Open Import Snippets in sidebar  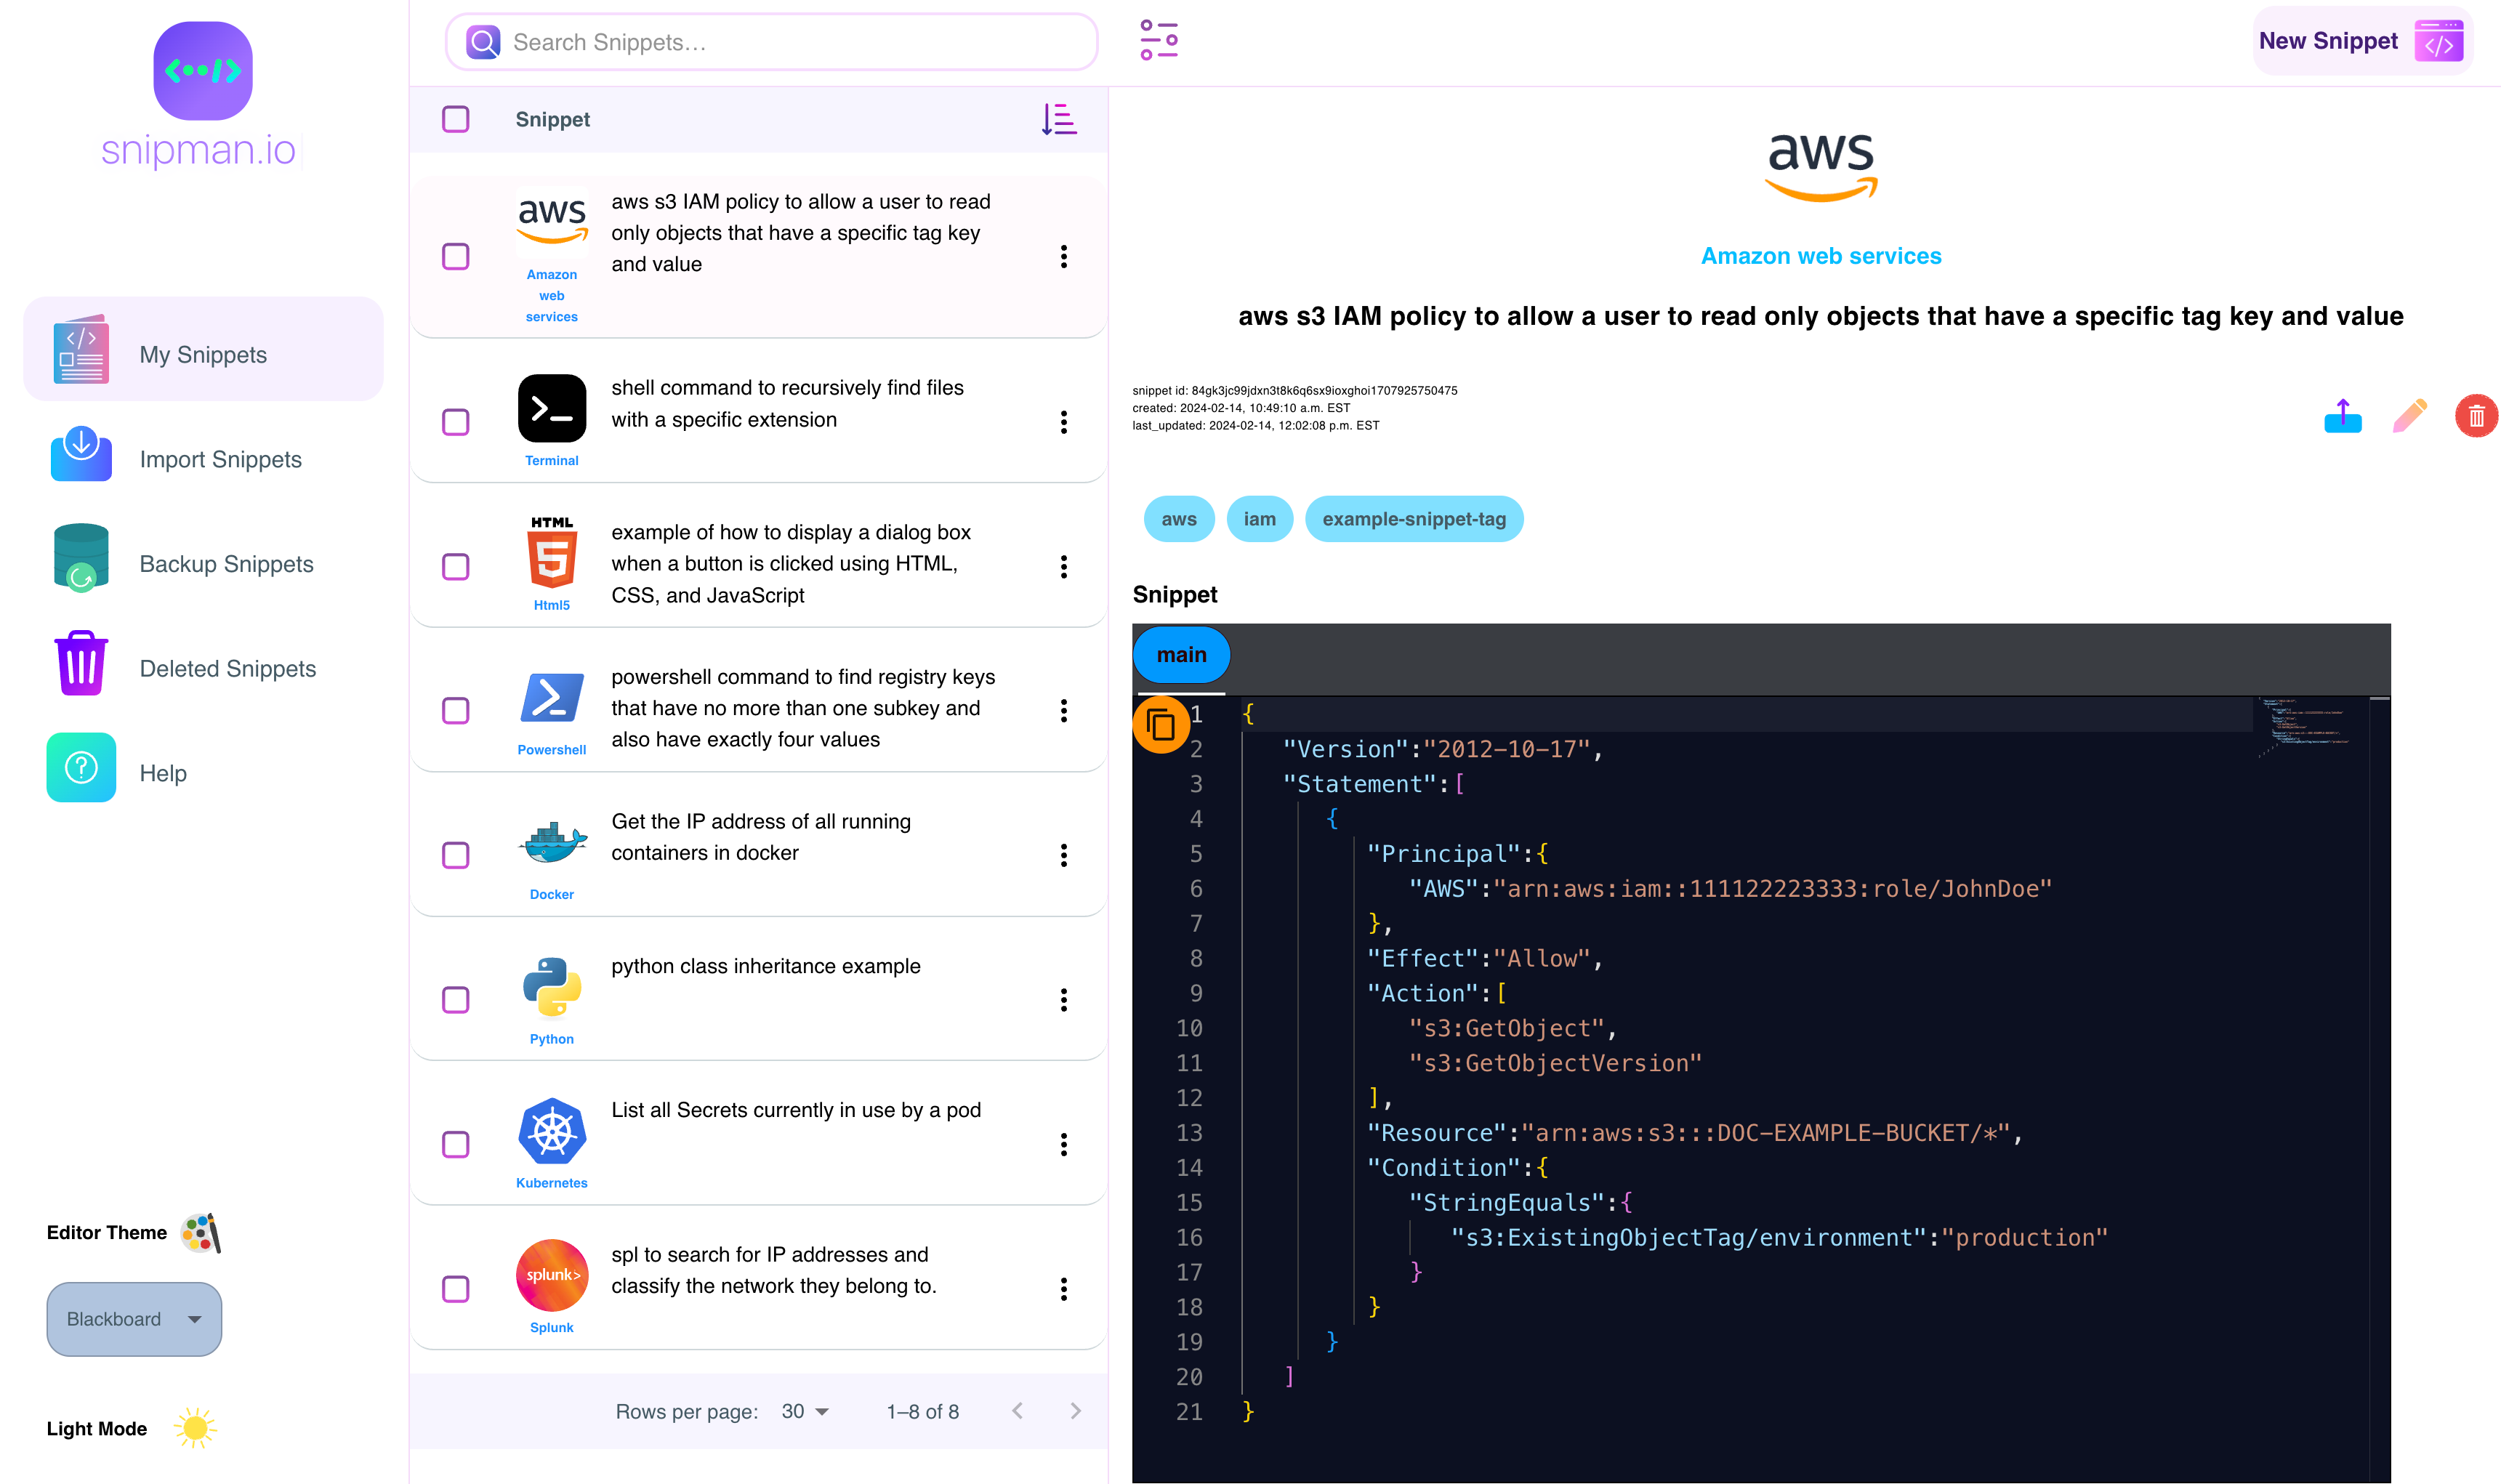[220, 459]
